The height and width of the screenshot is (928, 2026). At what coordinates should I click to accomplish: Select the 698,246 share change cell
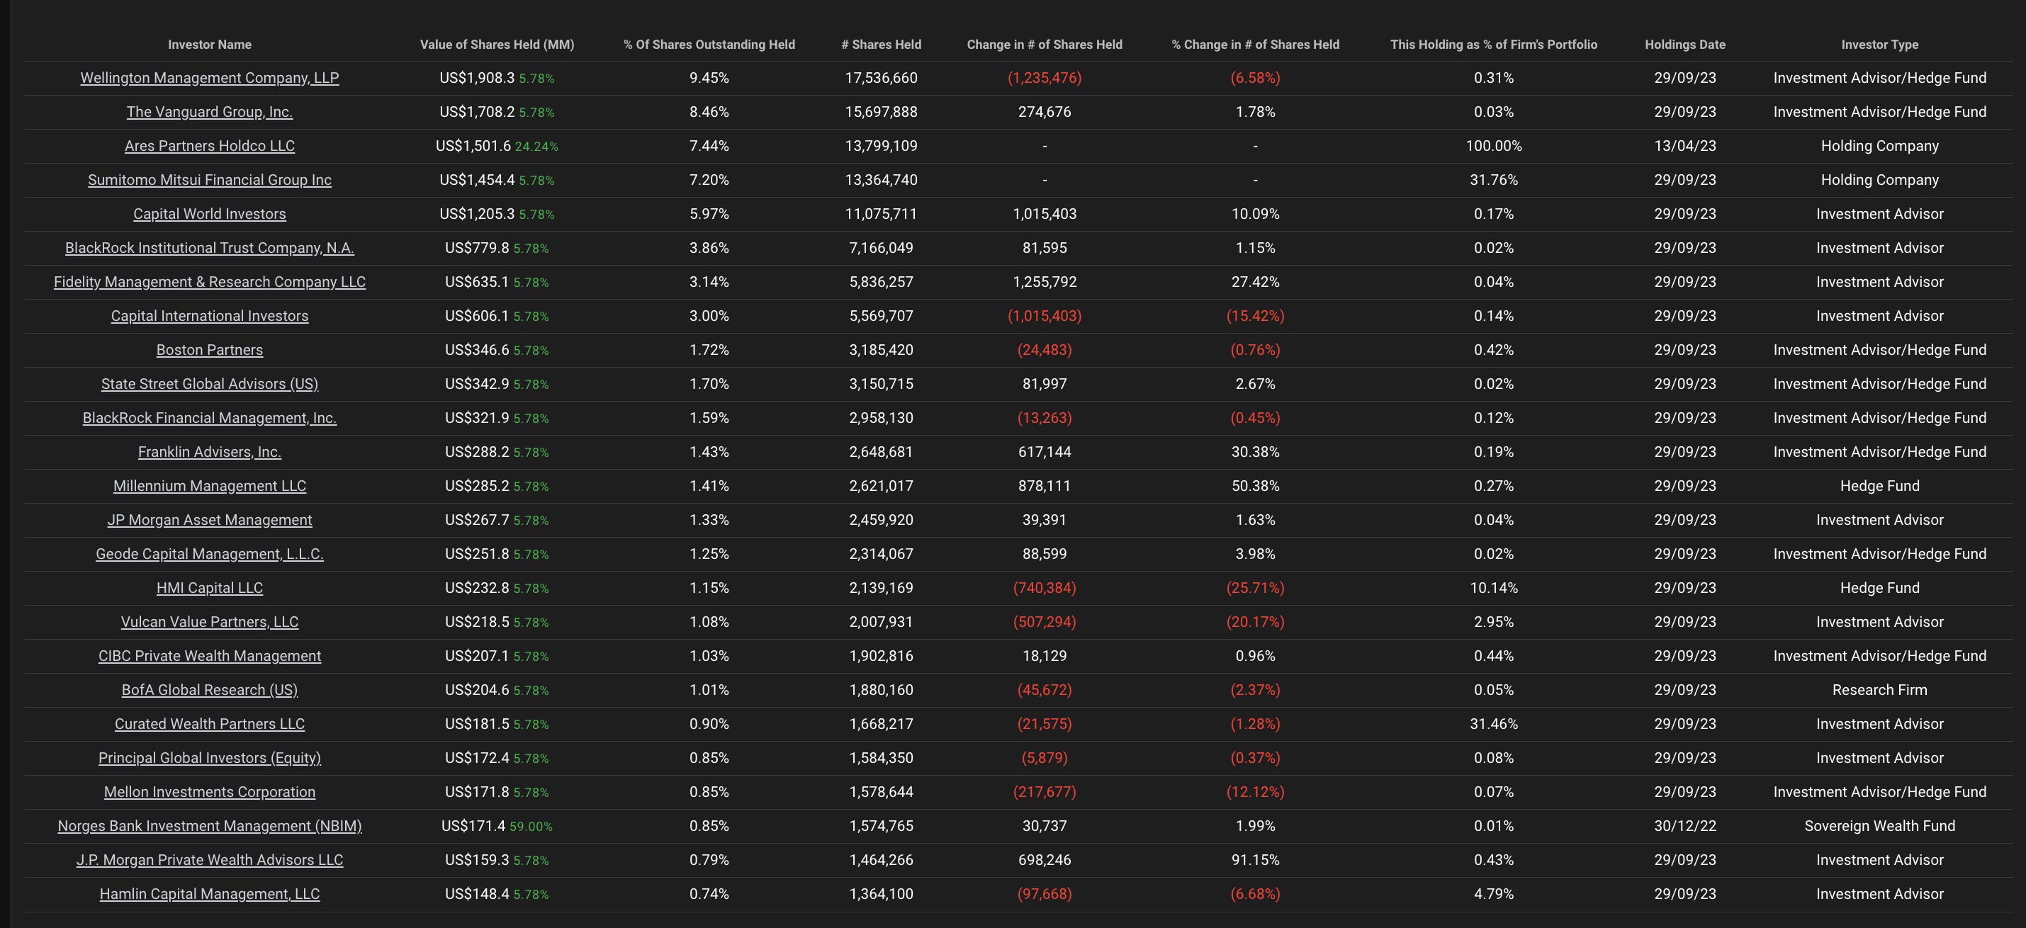click(1045, 859)
